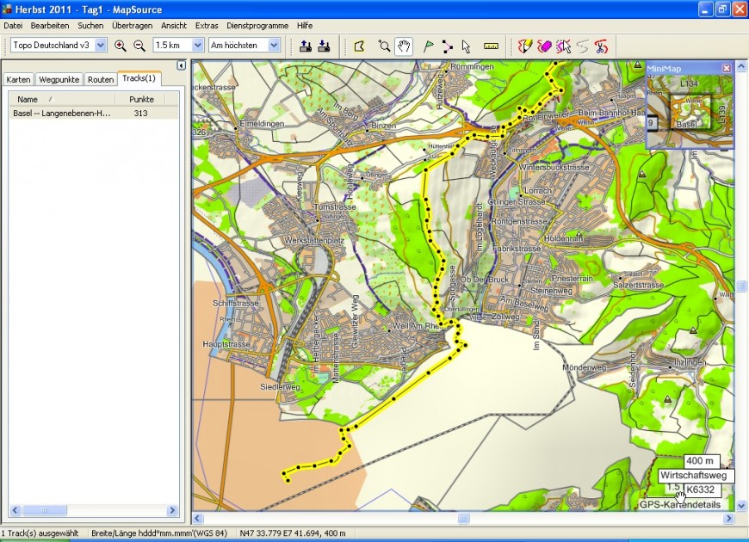Select the Basel -- Langenebenen track row

[94, 114]
